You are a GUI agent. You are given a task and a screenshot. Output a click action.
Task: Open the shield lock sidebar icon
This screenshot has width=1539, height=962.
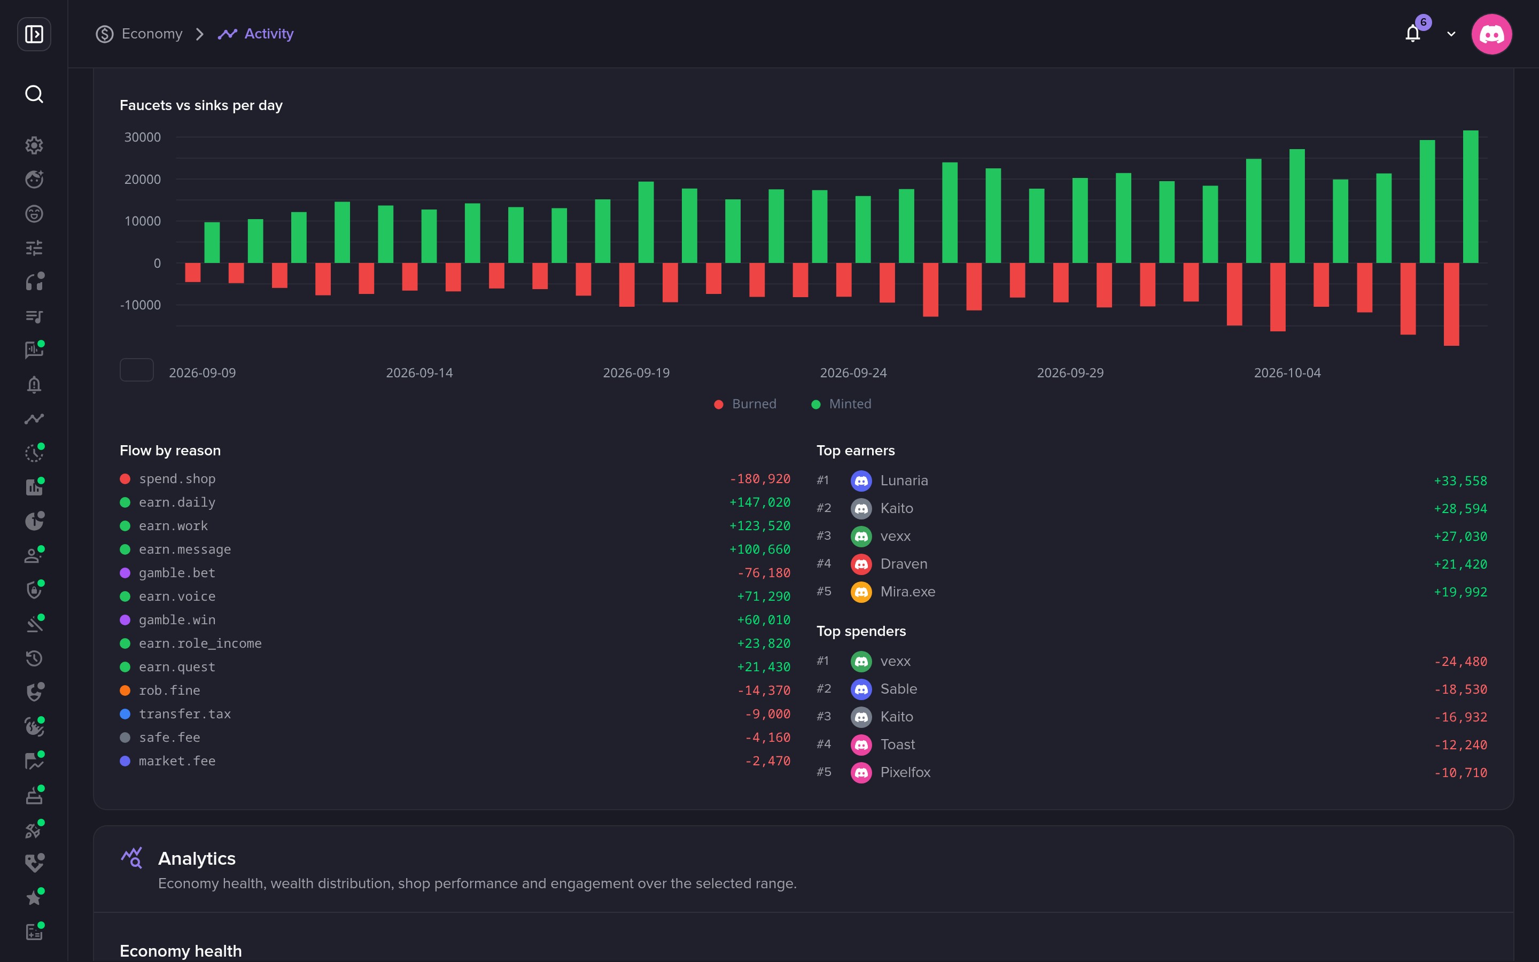(x=34, y=590)
